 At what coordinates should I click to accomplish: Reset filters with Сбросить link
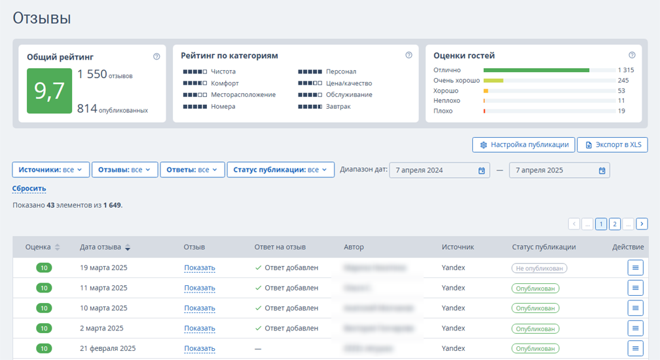pyautogui.click(x=29, y=188)
